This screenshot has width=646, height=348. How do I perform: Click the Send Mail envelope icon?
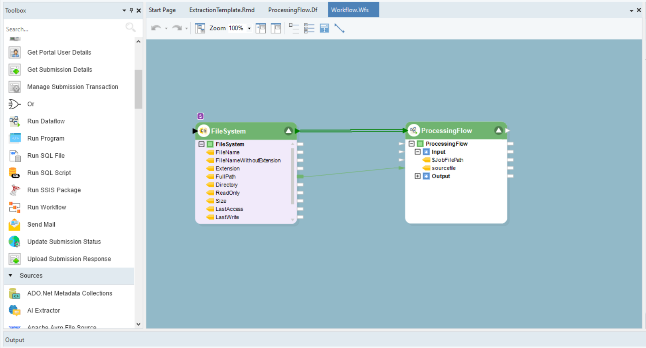click(15, 225)
